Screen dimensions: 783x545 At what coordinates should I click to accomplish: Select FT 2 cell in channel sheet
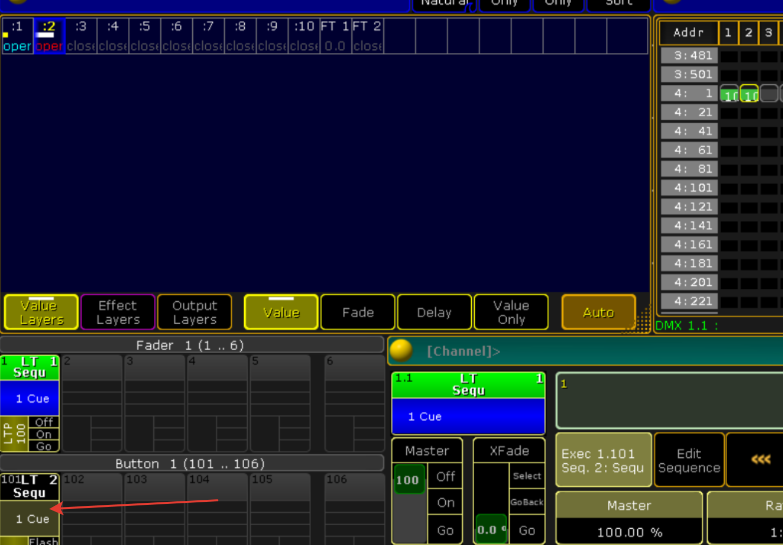point(367,36)
